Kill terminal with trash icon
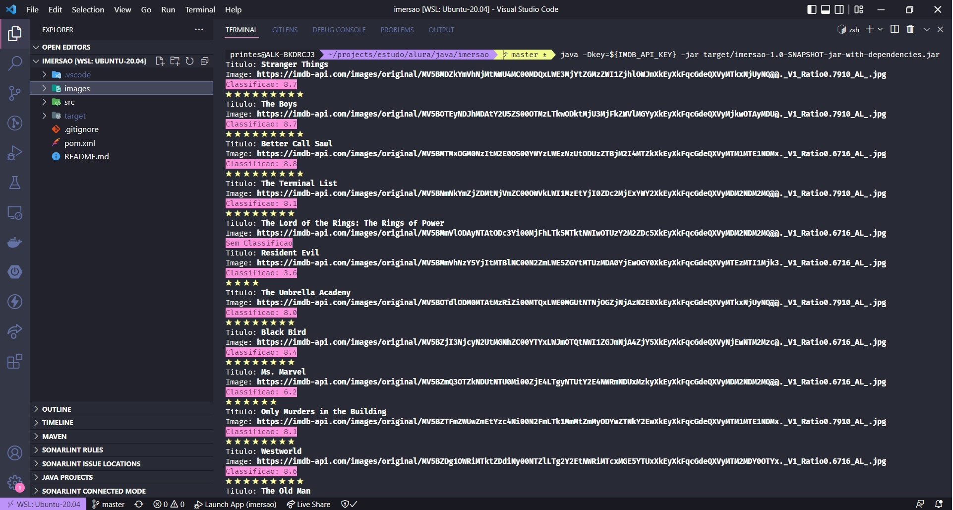This screenshot has width=953, height=510. click(x=910, y=29)
